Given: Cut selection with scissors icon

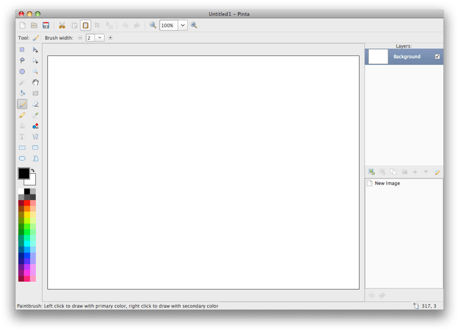Looking at the screenshot, I should click(62, 25).
